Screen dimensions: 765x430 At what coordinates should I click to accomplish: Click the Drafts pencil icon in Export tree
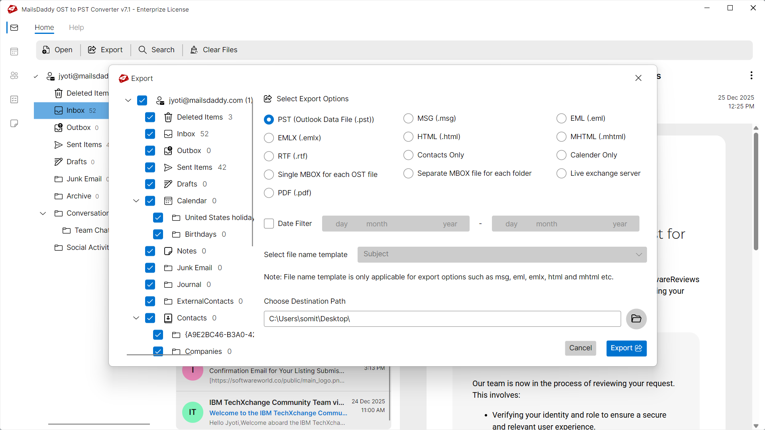coord(168,184)
